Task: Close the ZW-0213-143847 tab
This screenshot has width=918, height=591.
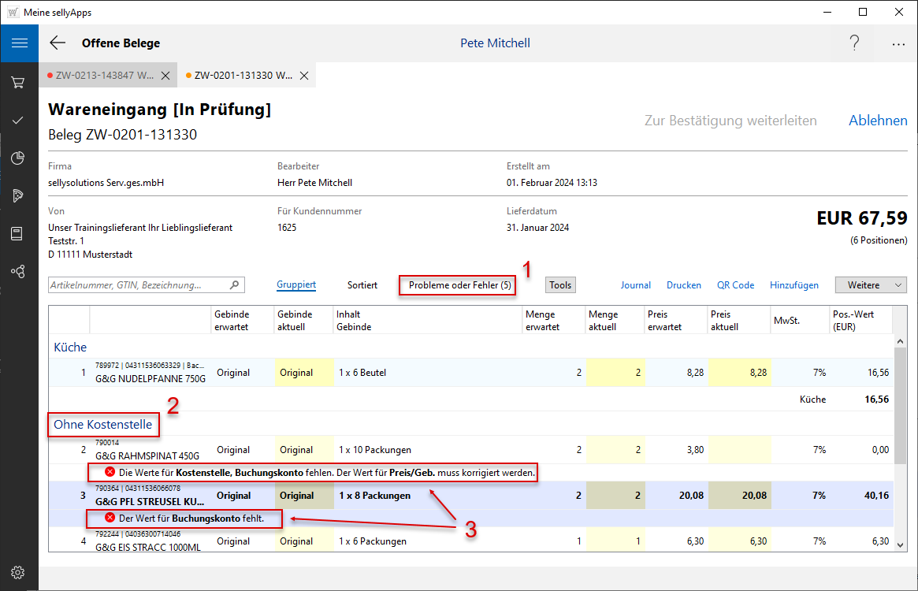Action: click(x=165, y=76)
